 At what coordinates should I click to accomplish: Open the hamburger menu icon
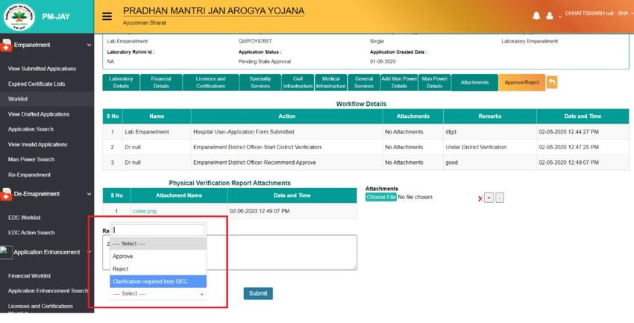click(x=107, y=16)
